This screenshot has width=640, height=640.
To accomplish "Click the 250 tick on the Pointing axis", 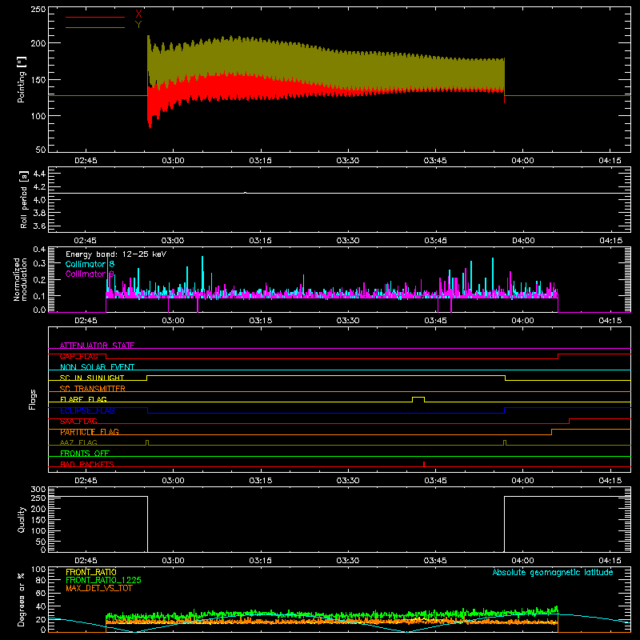I will click(x=38, y=10).
